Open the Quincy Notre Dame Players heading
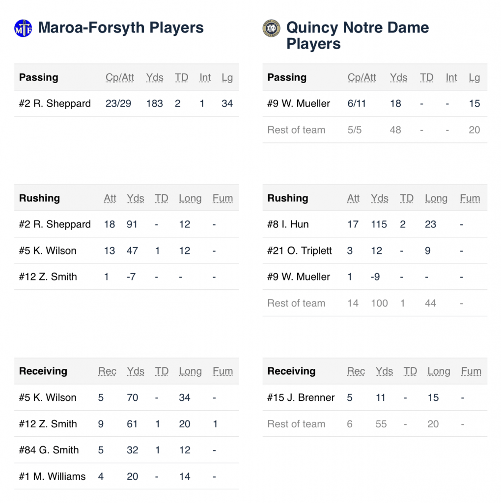This screenshot has width=501, height=503. (357, 35)
